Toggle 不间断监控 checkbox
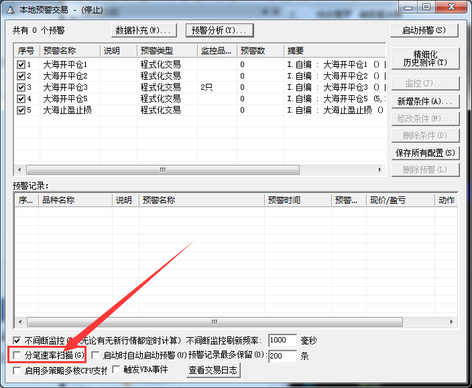This screenshot has width=472, height=388. (x=17, y=340)
